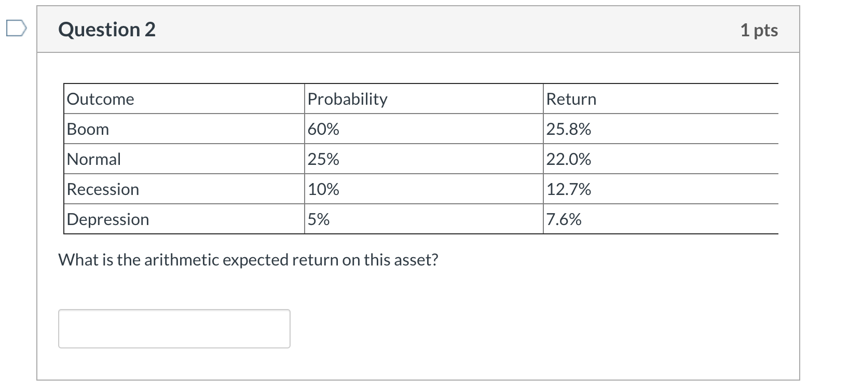This screenshot has height=392, width=849.
Task: Select the Return column header cell
Action: [x=570, y=99]
